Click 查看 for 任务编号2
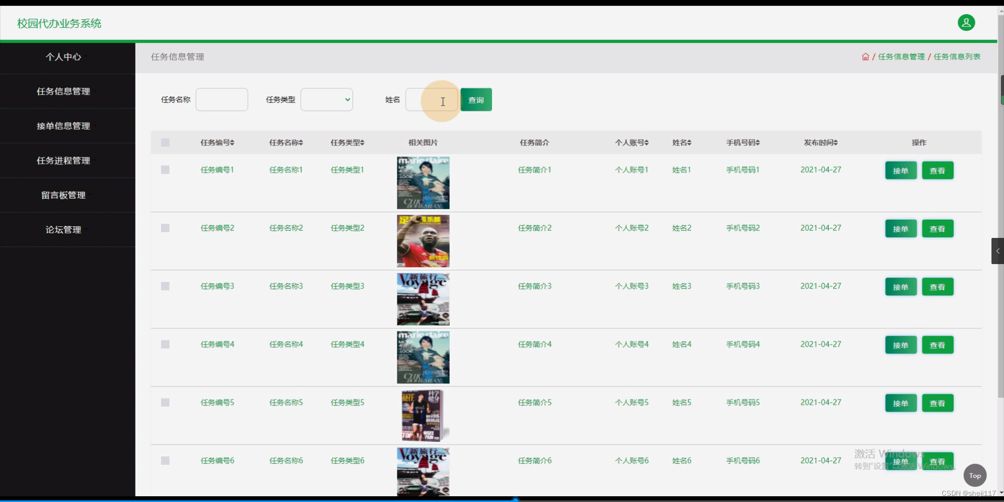The height and width of the screenshot is (502, 1004). 938,229
